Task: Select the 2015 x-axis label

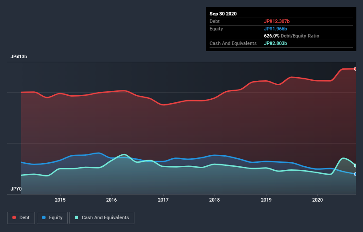Action: pyautogui.click(x=60, y=200)
